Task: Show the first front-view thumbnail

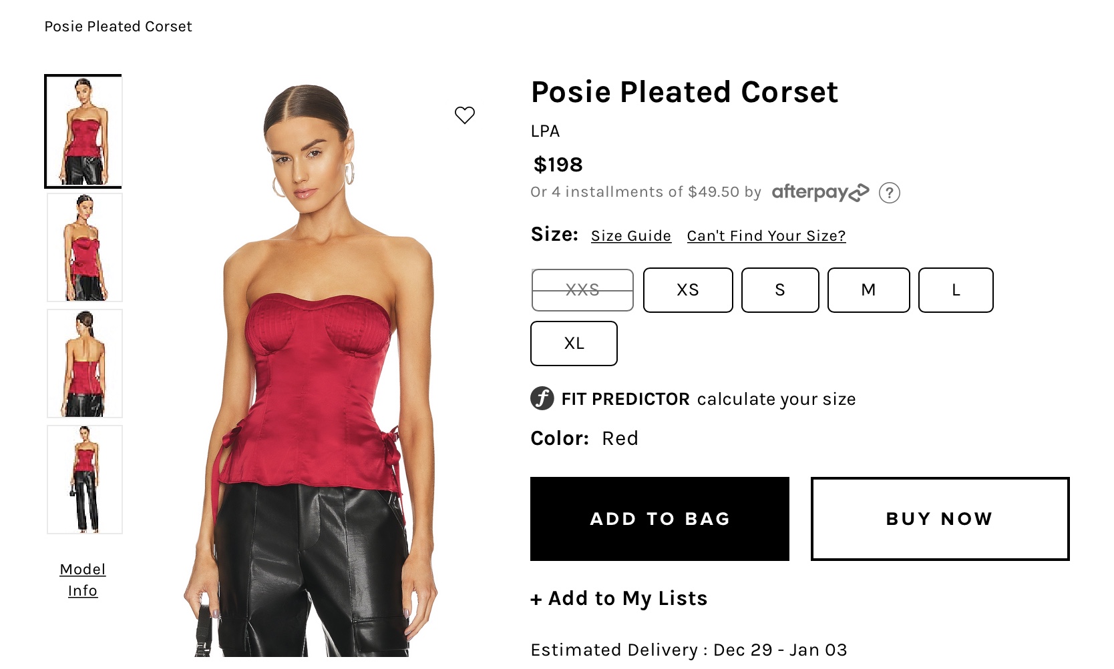Action: pos(83,131)
